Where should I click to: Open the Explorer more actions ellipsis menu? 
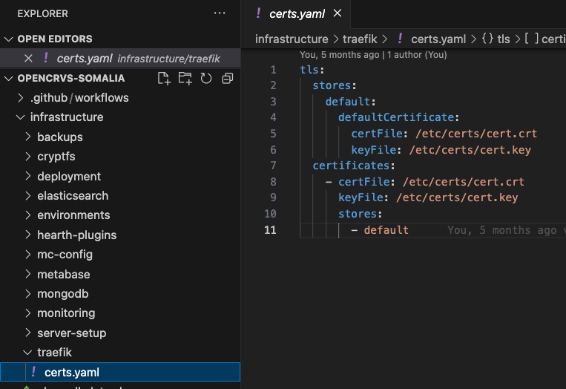219,13
